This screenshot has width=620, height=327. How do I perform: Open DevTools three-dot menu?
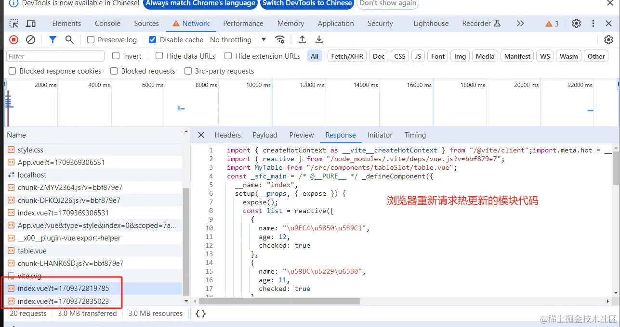coord(594,24)
